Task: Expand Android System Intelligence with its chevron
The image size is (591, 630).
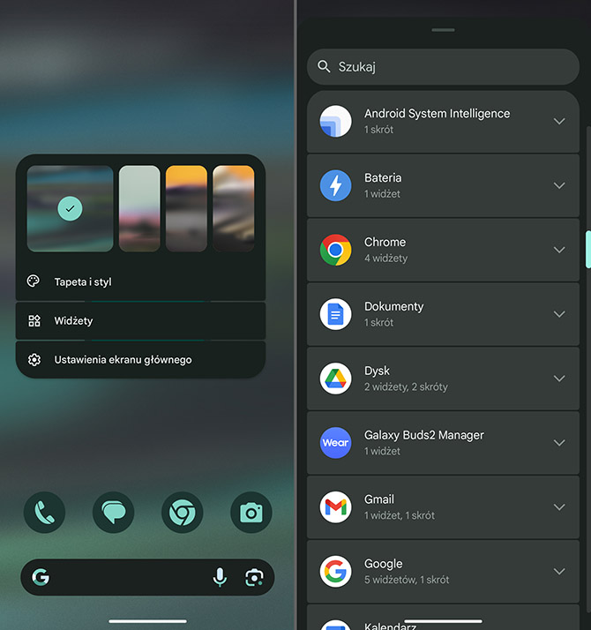Action: [x=559, y=121]
